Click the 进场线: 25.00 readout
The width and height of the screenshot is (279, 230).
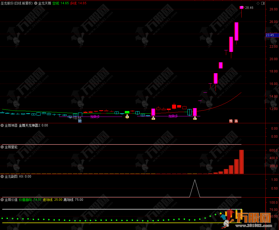[x=53, y=200]
